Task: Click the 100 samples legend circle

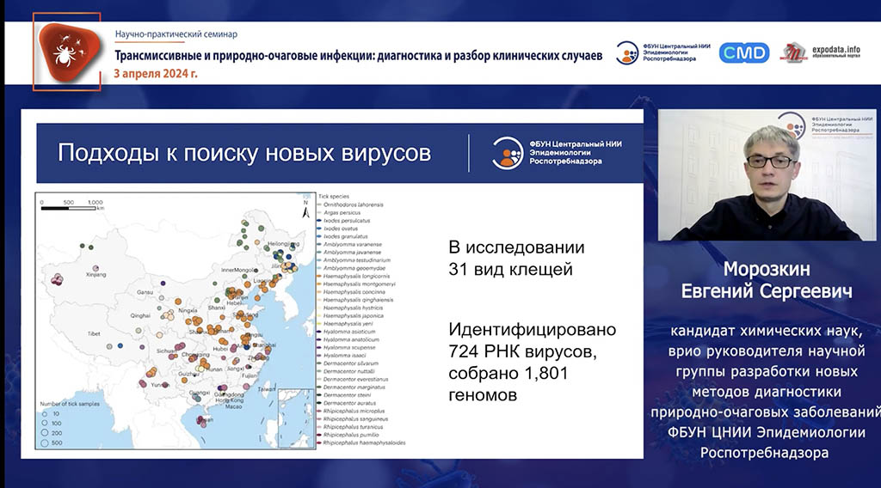Action: click(x=45, y=423)
